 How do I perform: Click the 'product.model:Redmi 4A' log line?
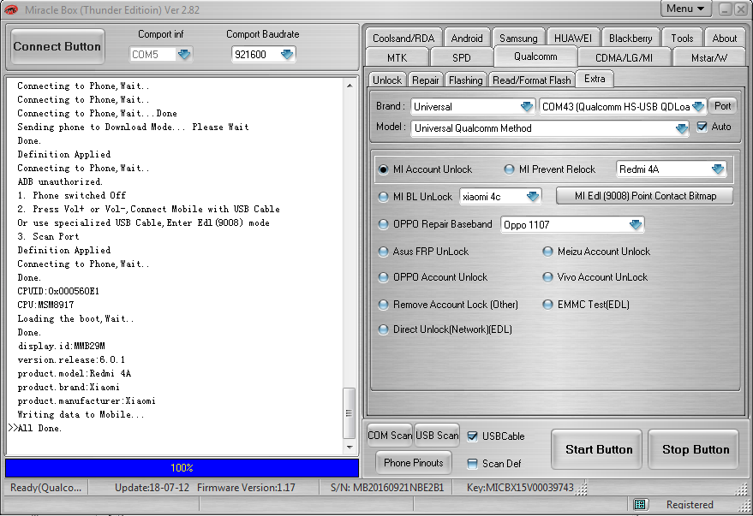pyautogui.click(x=74, y=374)
